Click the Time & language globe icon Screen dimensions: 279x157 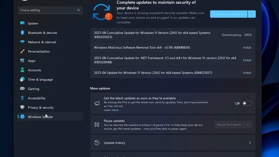(22, 79)
